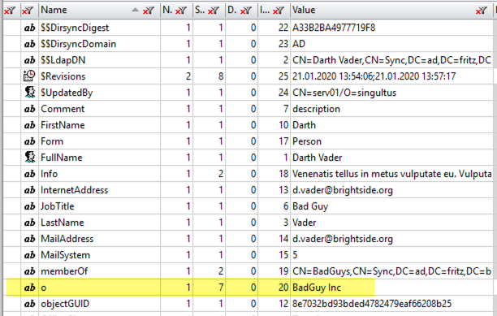This screenshot has height=316, width=497.
Task: Select the InternetAddress item name
Action: pyautogui.click(x=75, y=190)
